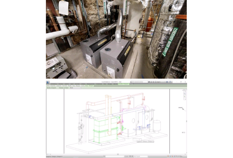Select the Modify | Viewports contextual tab
The image size is (233, 158).
tap(124, 84)
